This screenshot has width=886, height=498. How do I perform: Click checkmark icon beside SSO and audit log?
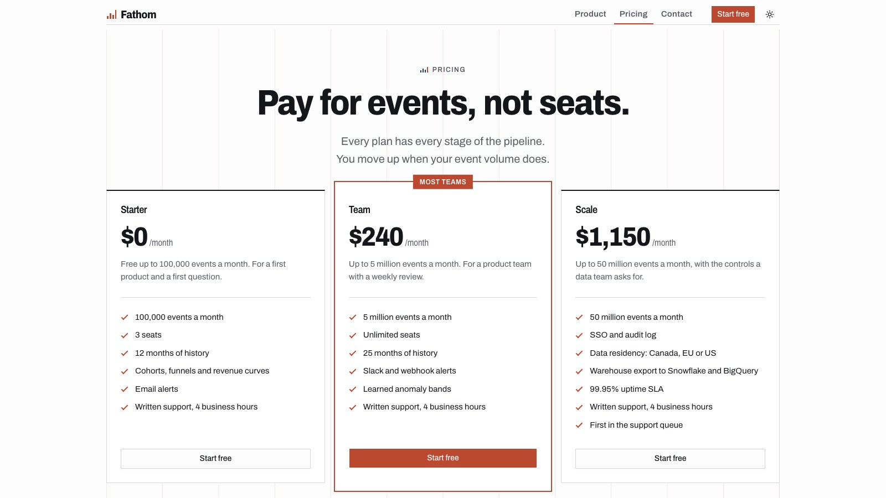(579, 335)
